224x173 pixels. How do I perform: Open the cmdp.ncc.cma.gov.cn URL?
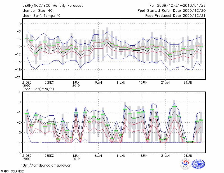(x=46, y=165)
